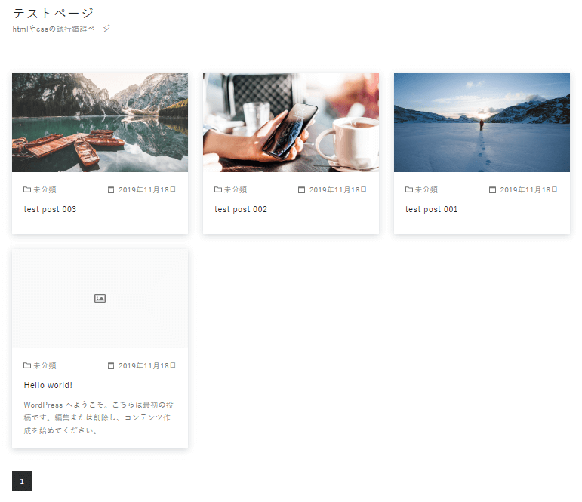Click the folder icon on test post 003 card
Viewport: 582px width, 502px height.
(x=27, y=189)
